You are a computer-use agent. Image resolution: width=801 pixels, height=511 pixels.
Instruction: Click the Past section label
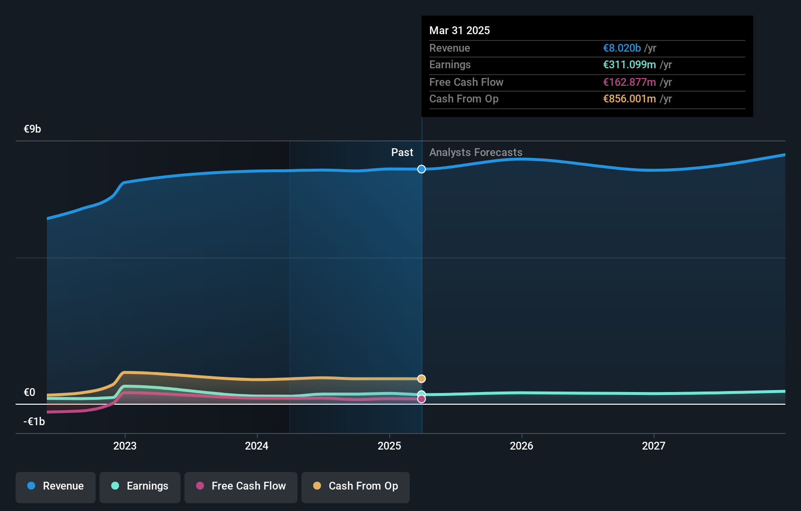402,152
